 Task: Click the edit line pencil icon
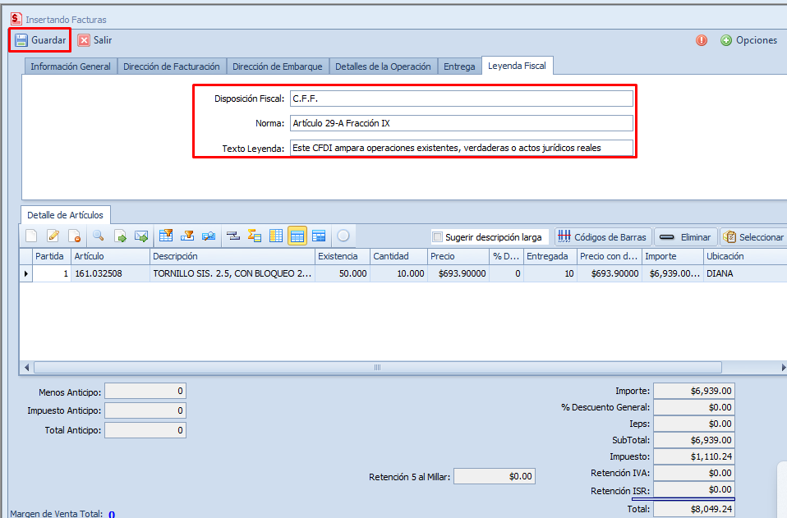click(53, 236)
